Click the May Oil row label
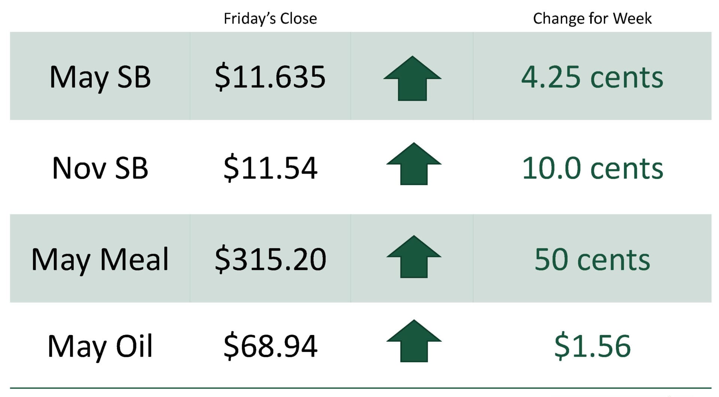This screenshot has height=397, width=719. (100, 346)
